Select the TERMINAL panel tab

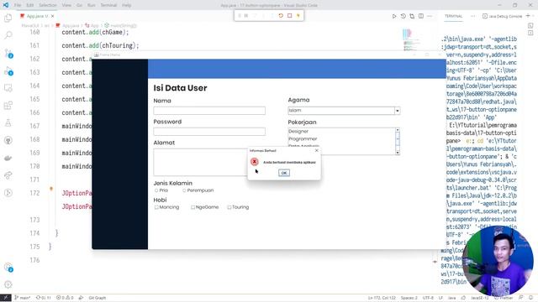pyautogui.click(x=453, y=16)
